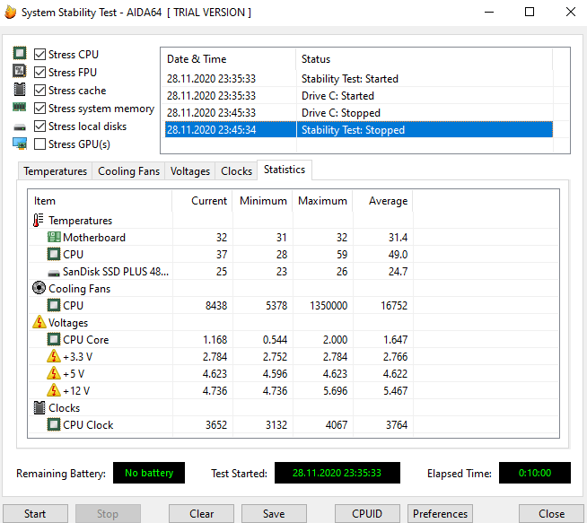The width and height of the screenshot is (587, 523).
Task: Switch to the Temperatures tab
Action: click(x=55, y=171)
